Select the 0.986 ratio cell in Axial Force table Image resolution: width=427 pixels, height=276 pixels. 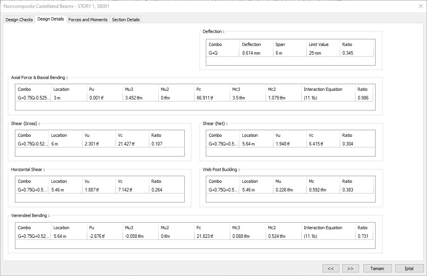click(x=363, y=98)
